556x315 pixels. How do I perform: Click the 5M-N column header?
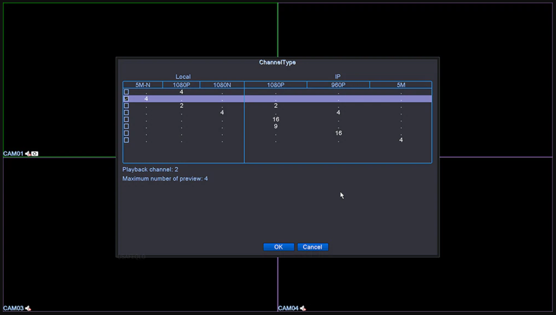(x=143, y=85)
